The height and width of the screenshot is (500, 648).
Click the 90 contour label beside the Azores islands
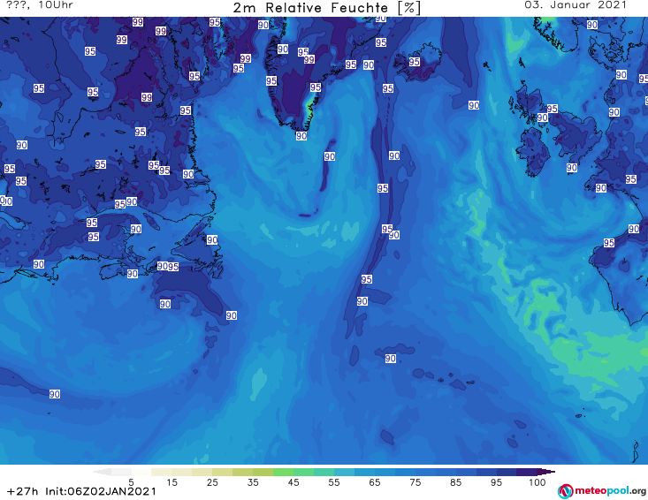click(x=391, y=359)
